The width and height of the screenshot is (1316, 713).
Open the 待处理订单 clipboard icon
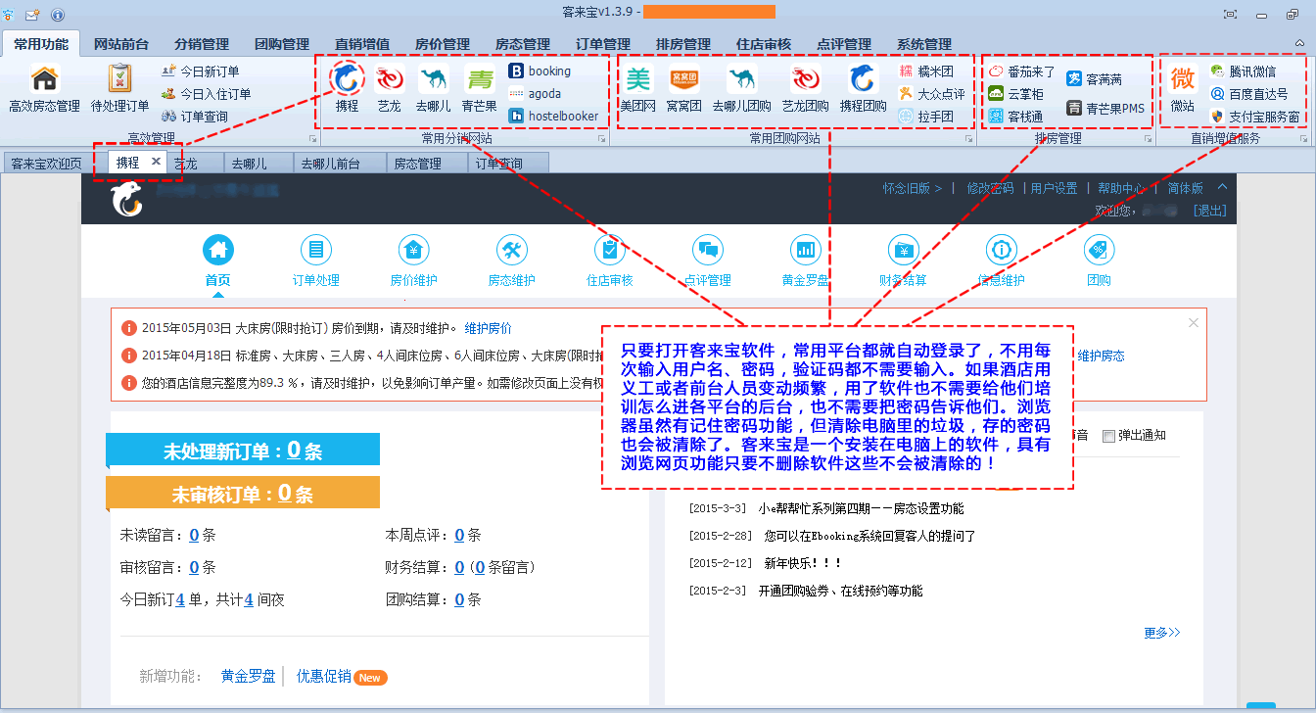[119, 88]
